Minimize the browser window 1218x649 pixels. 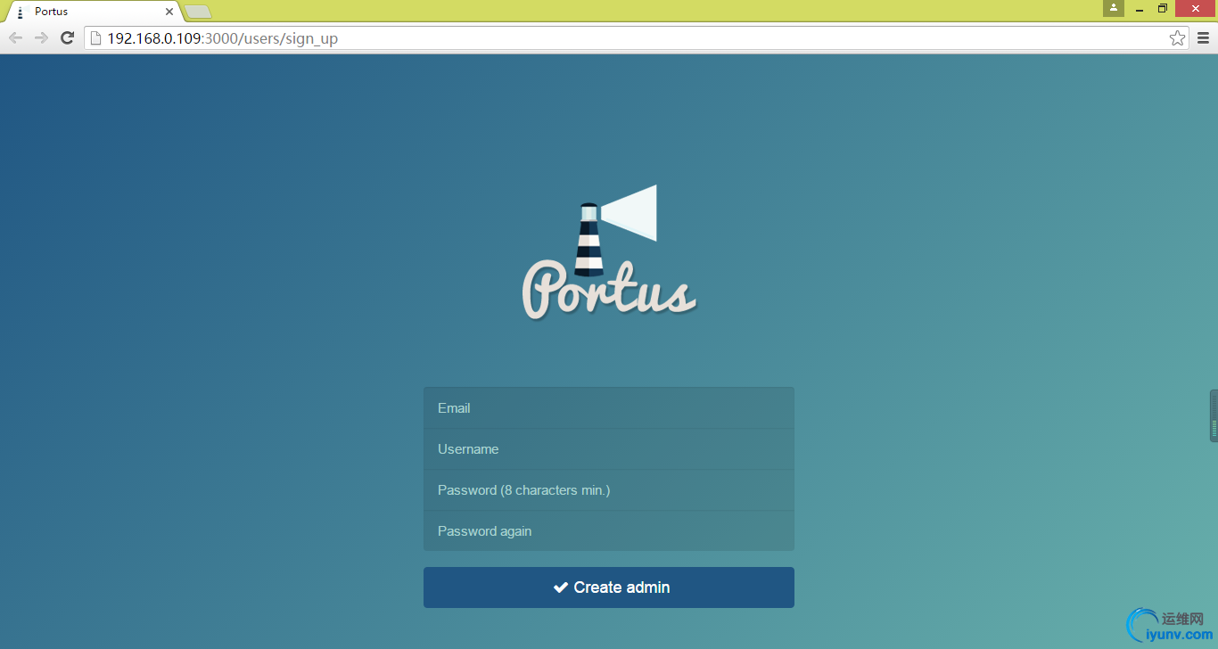(1140, 8)
